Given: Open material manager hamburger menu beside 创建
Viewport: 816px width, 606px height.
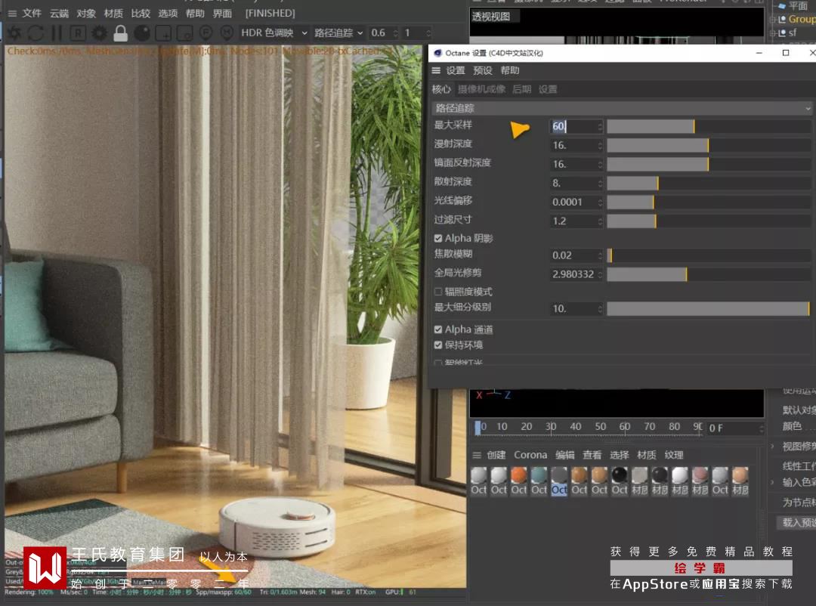Looking at the screenshot, I should tap(477, 455).
